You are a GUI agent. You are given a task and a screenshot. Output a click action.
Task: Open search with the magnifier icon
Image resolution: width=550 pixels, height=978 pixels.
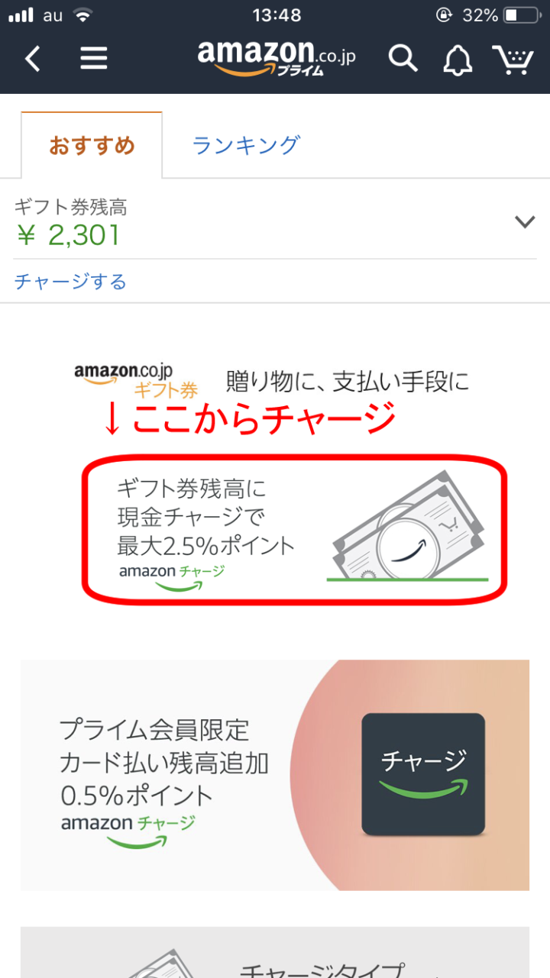click(403, 58)
